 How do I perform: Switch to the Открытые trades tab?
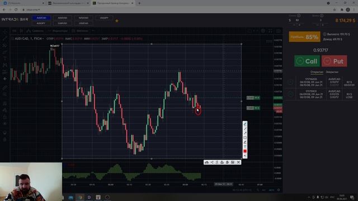[317, 72]
